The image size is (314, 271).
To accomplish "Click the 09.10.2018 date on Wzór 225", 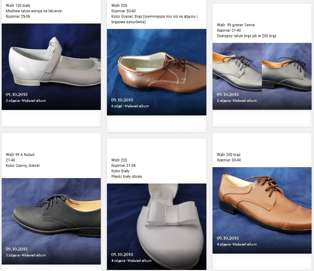I will tap(122, 100).
